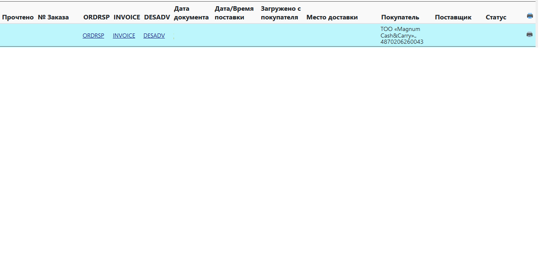Screen dimensions: 543x253
Task: Select the Magnum Cash&Carry buyer cell
Action: tap(402, 35)
